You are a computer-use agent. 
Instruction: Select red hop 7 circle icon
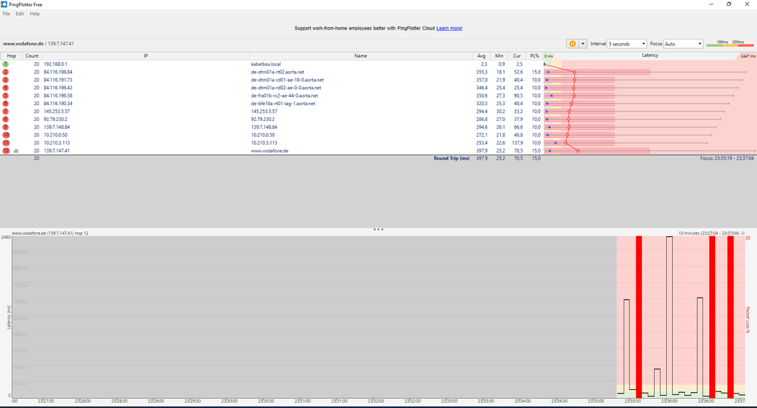tap(6, 111)
